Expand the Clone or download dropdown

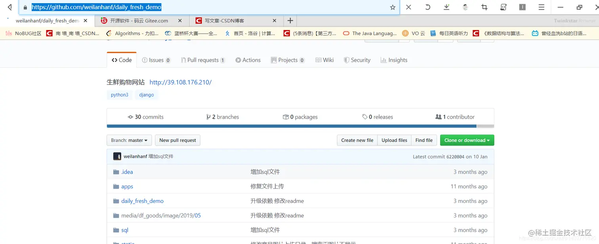click(467, 140)
